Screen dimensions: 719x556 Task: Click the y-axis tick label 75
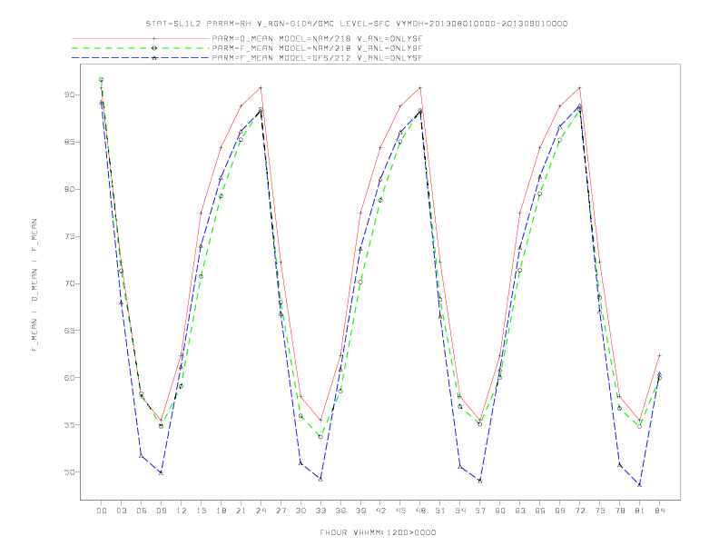pos(70,237)
